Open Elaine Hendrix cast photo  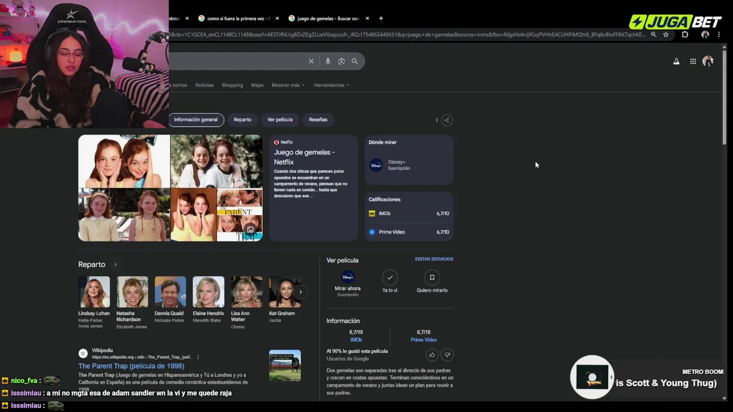point(208,292)
